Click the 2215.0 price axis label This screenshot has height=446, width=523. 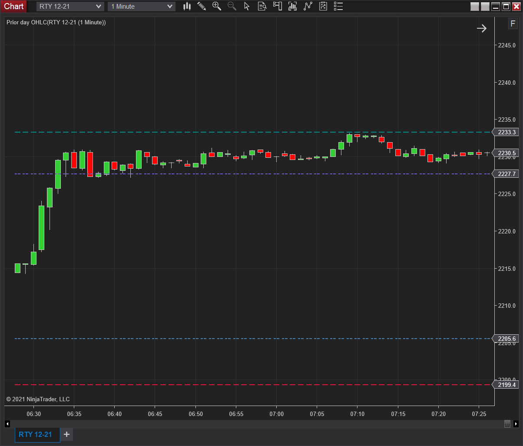[507, 269]
